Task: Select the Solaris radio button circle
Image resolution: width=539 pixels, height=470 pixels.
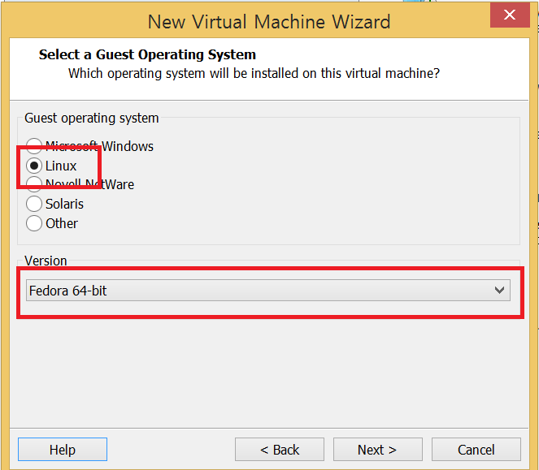Action: [x=34, y=204]
